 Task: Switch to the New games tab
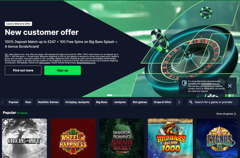pyautogui.click(x=28, y=102)
